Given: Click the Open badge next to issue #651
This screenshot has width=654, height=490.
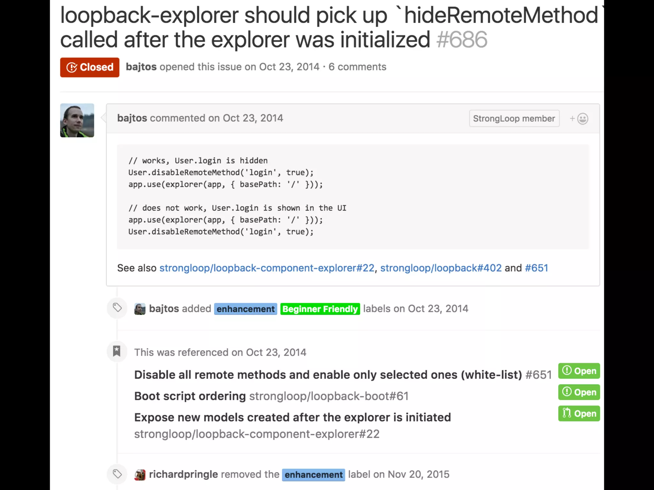Looking at the screenshot, I should coord(579,371).
